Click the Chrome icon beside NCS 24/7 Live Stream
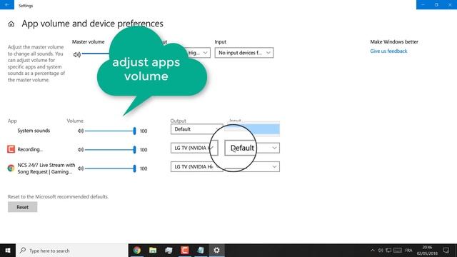457x257 pixels. (11, 168)
